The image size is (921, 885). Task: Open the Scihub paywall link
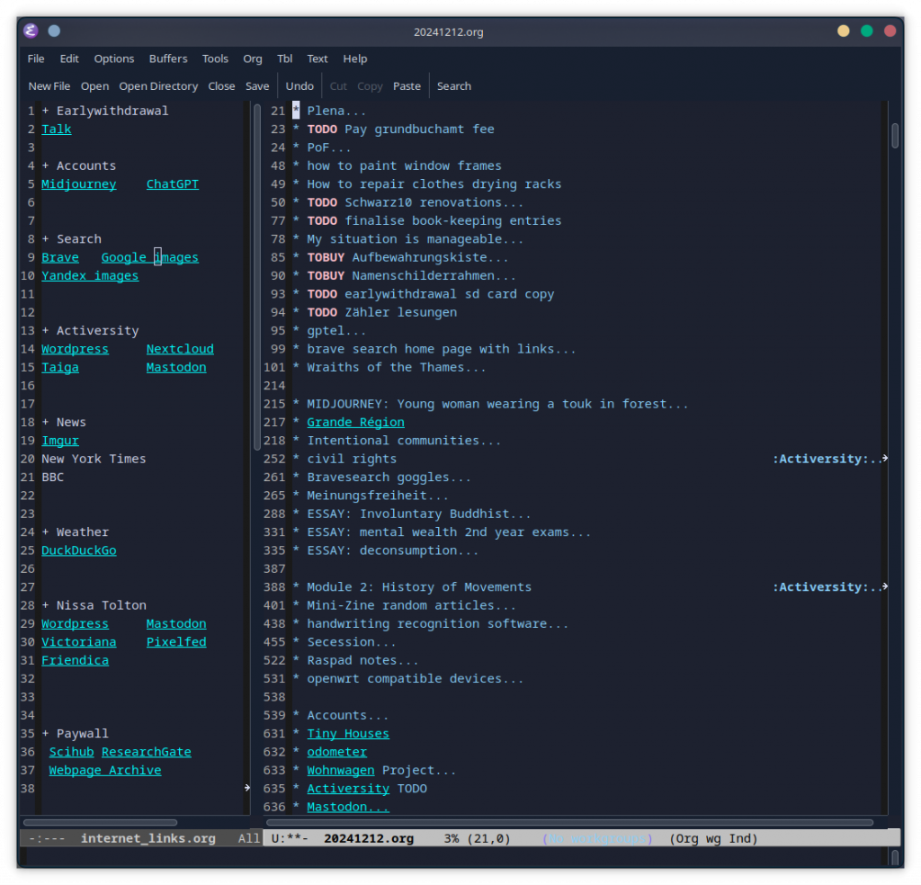71,752
